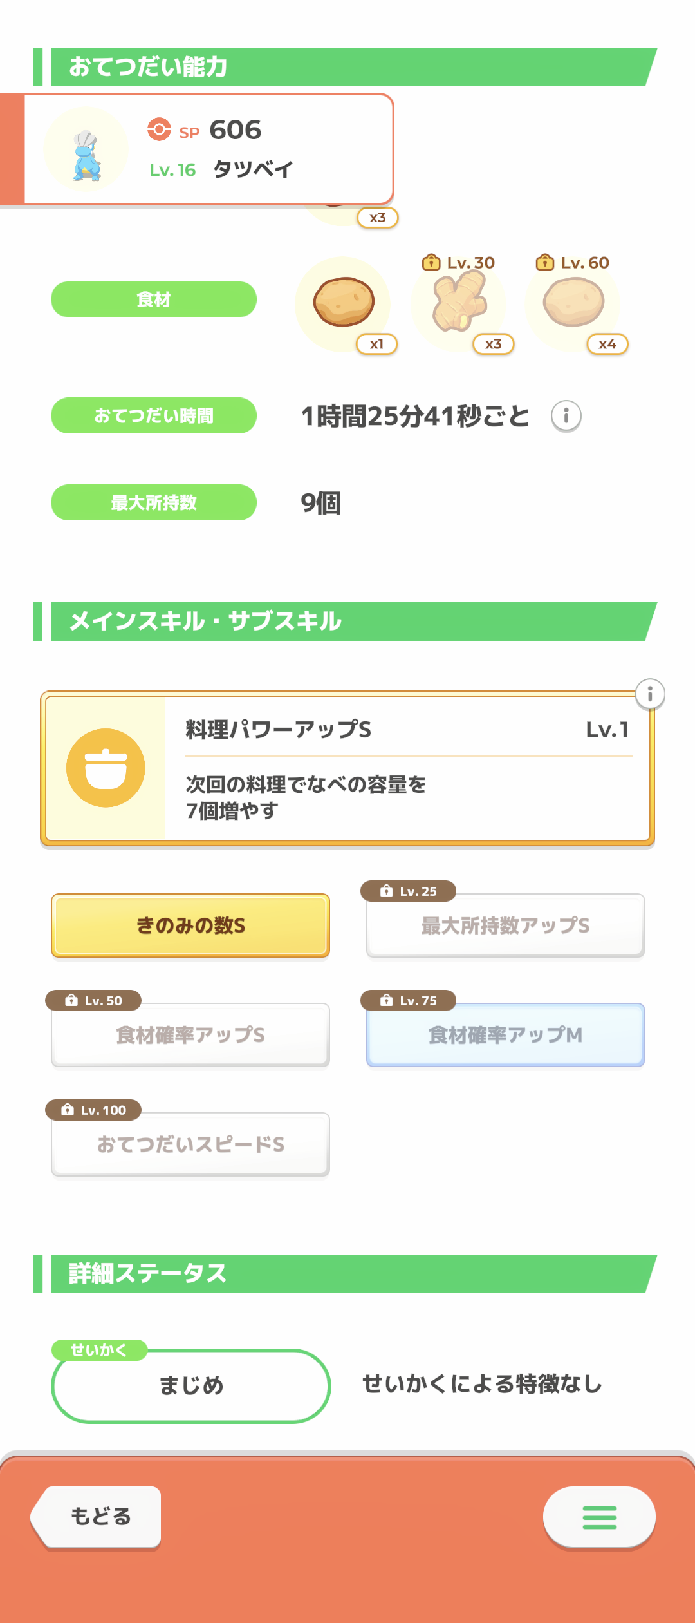
Task: Tap the locked Lv. 60 potato ingredient
Action: 573,301
